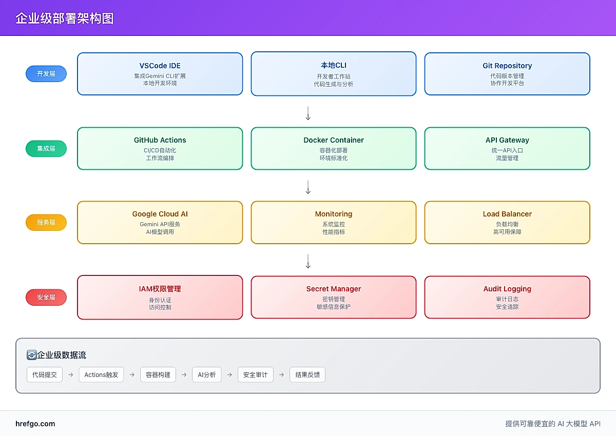The image size is (616, 436).
Task: Click the text 统一API入口
Action: point(507,150)
